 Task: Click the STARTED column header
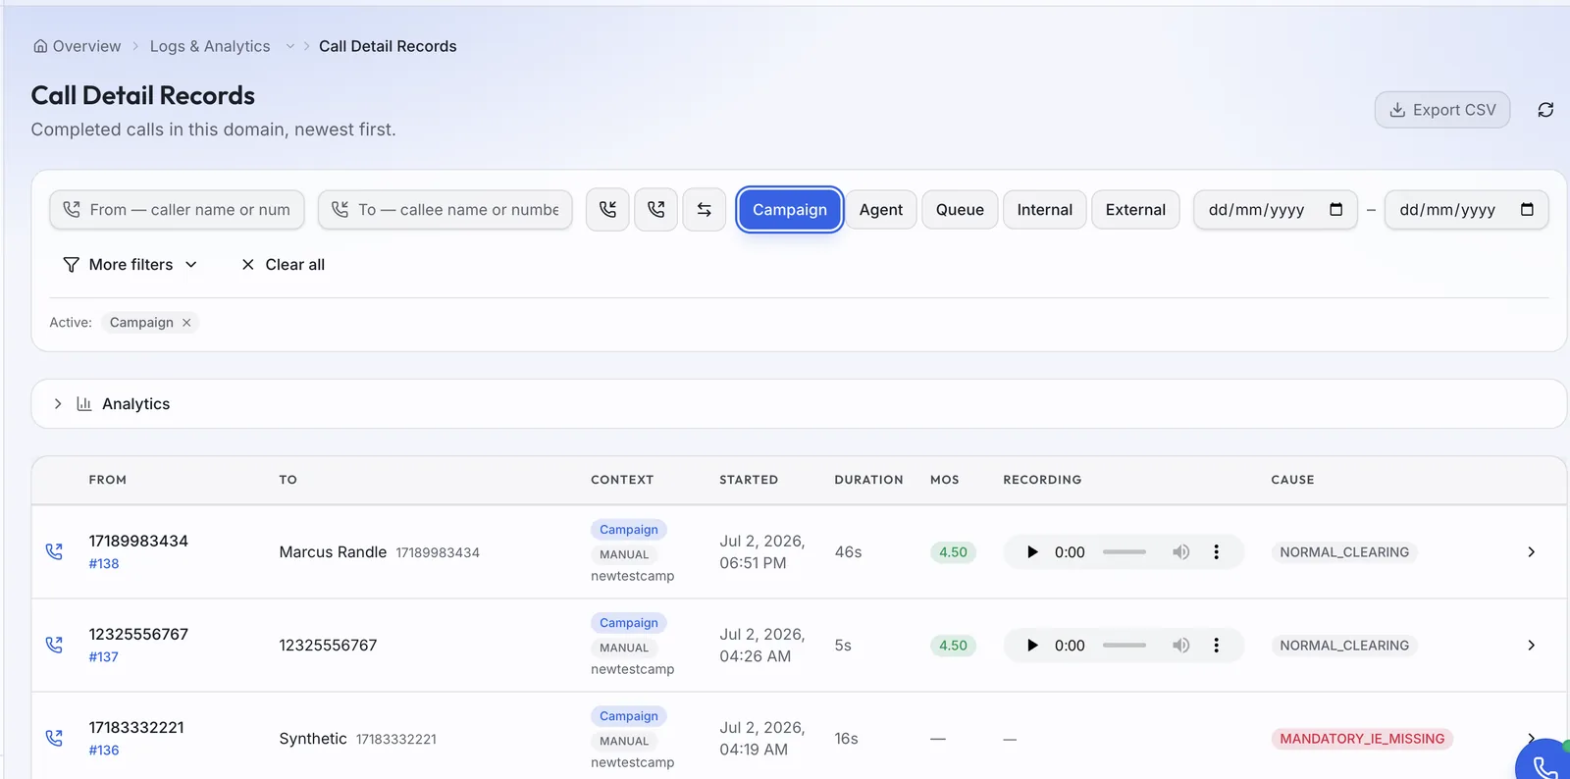click(x=749, y=480)
